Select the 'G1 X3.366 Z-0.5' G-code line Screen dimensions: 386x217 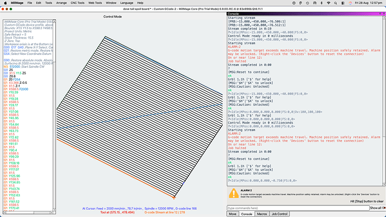coord(16,83)
